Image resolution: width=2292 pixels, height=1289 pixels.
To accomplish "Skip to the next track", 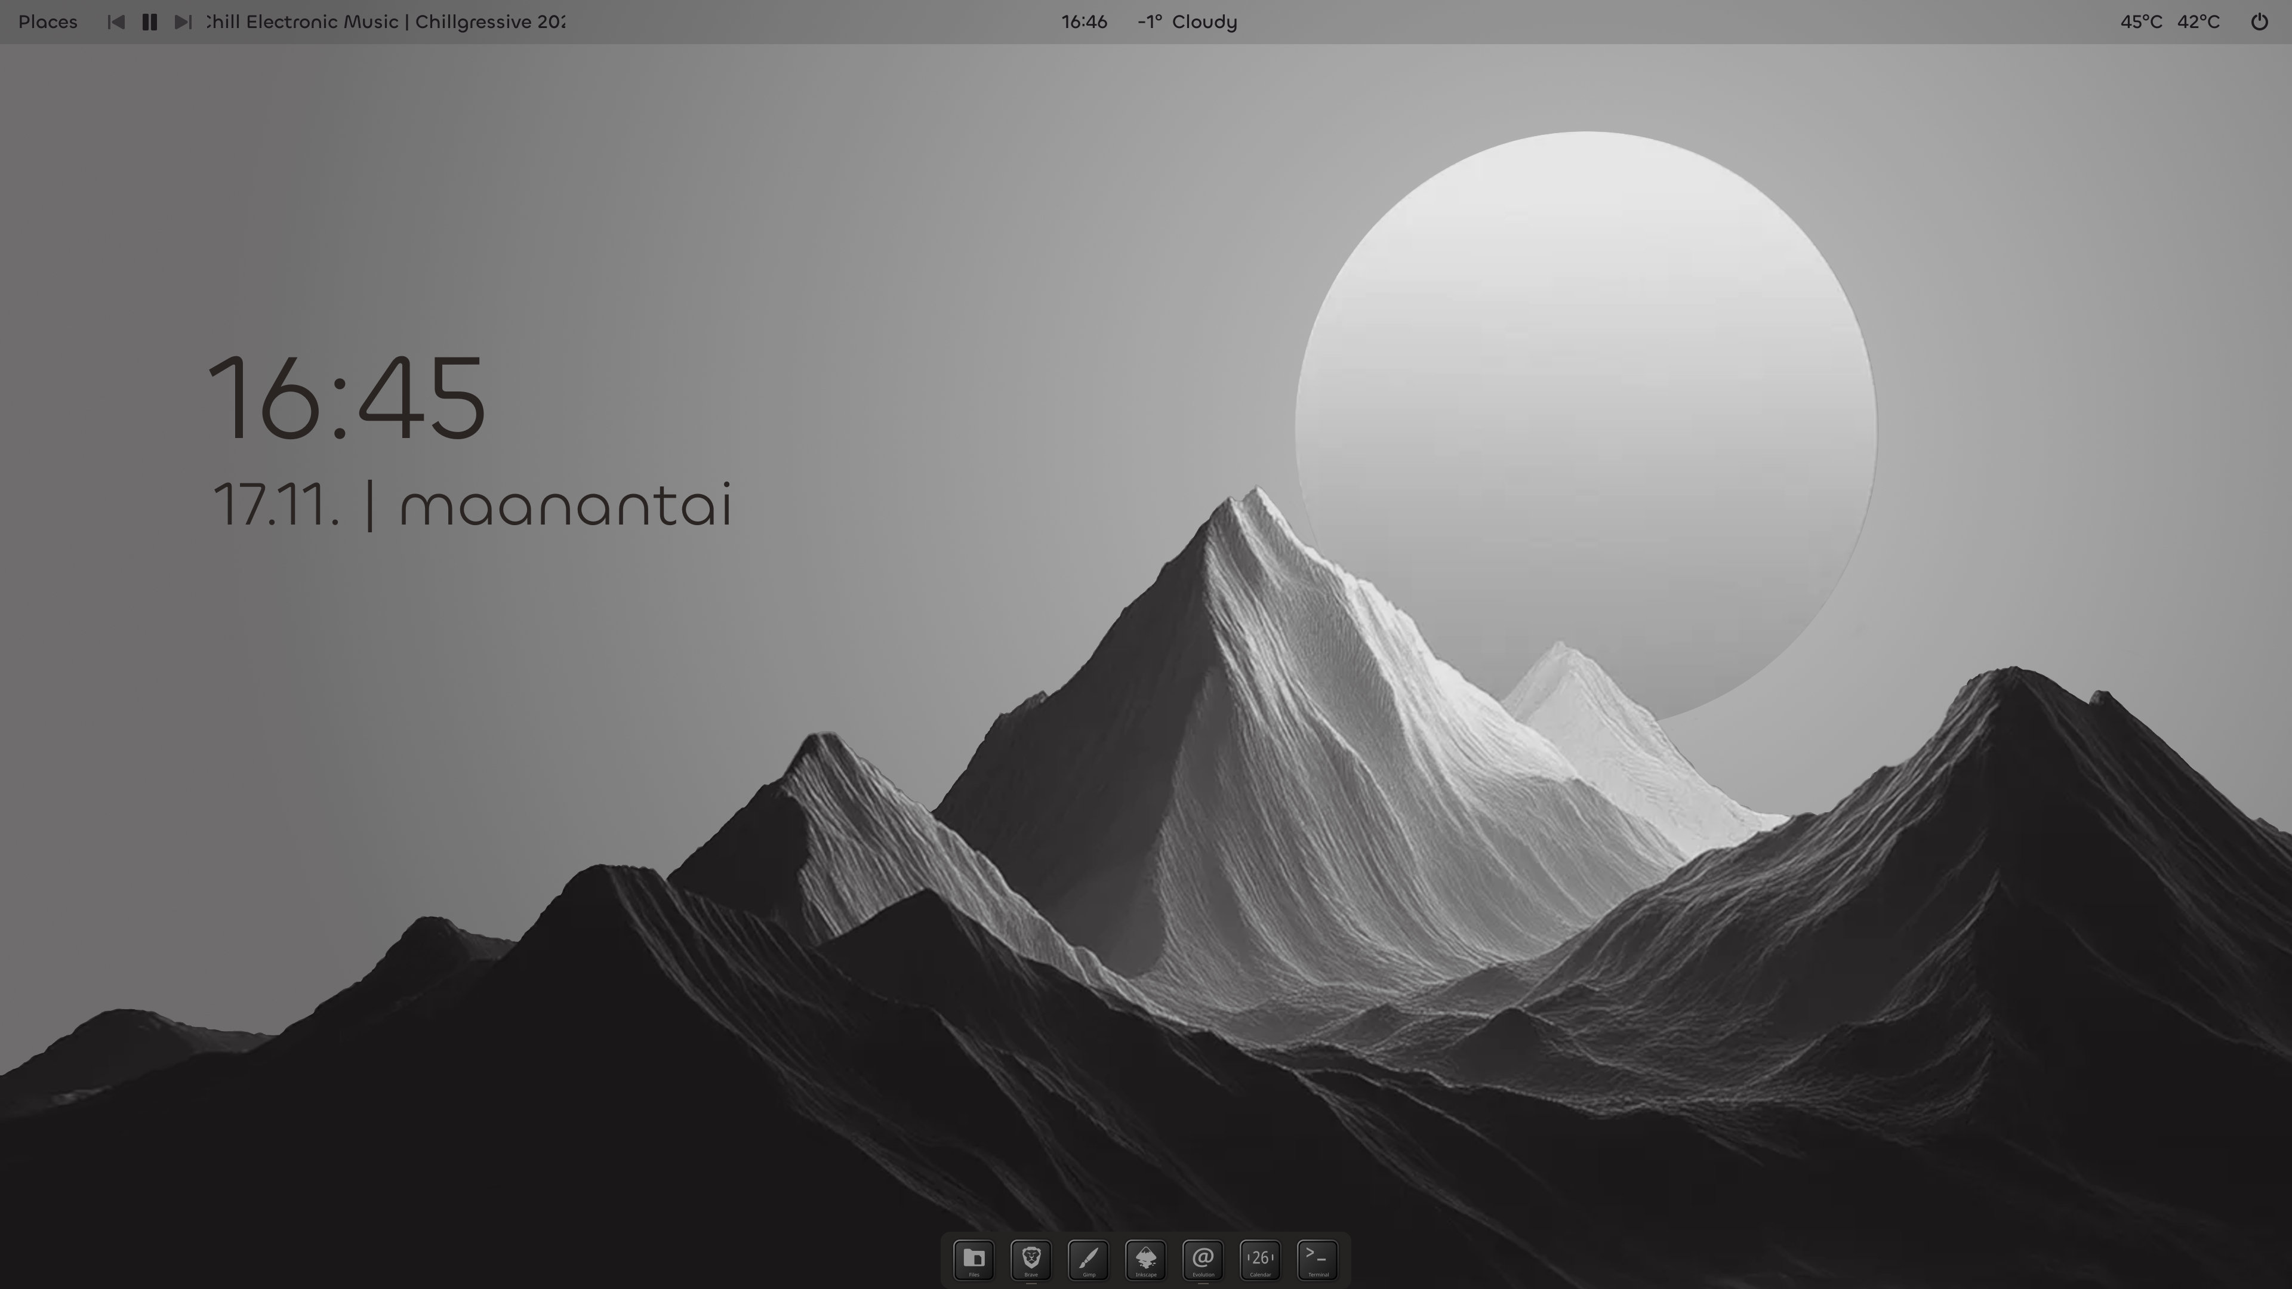I will pyautogui.click(x=183, y=22).
